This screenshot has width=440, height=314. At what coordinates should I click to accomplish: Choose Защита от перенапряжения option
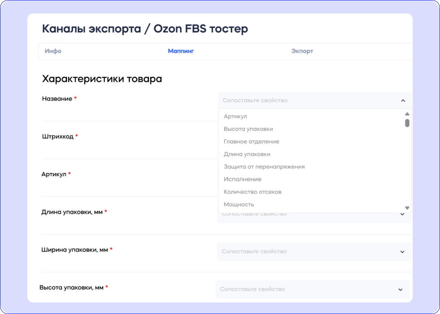pos(264,167)
